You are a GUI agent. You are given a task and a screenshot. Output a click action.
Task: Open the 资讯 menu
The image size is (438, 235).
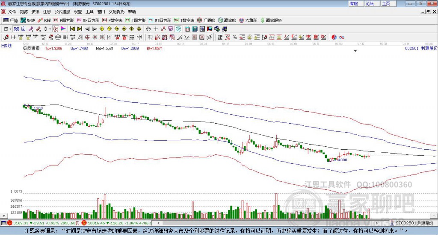(x=35, y=12)
